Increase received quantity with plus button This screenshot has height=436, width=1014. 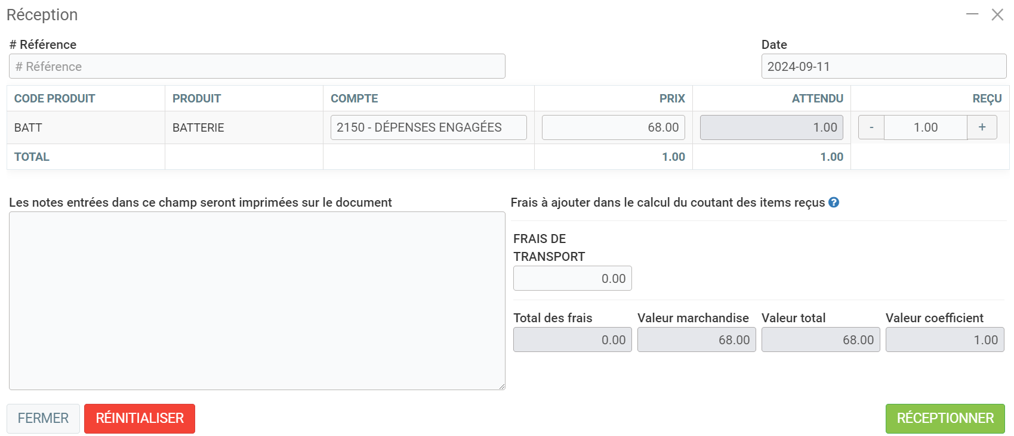[982, 127]
